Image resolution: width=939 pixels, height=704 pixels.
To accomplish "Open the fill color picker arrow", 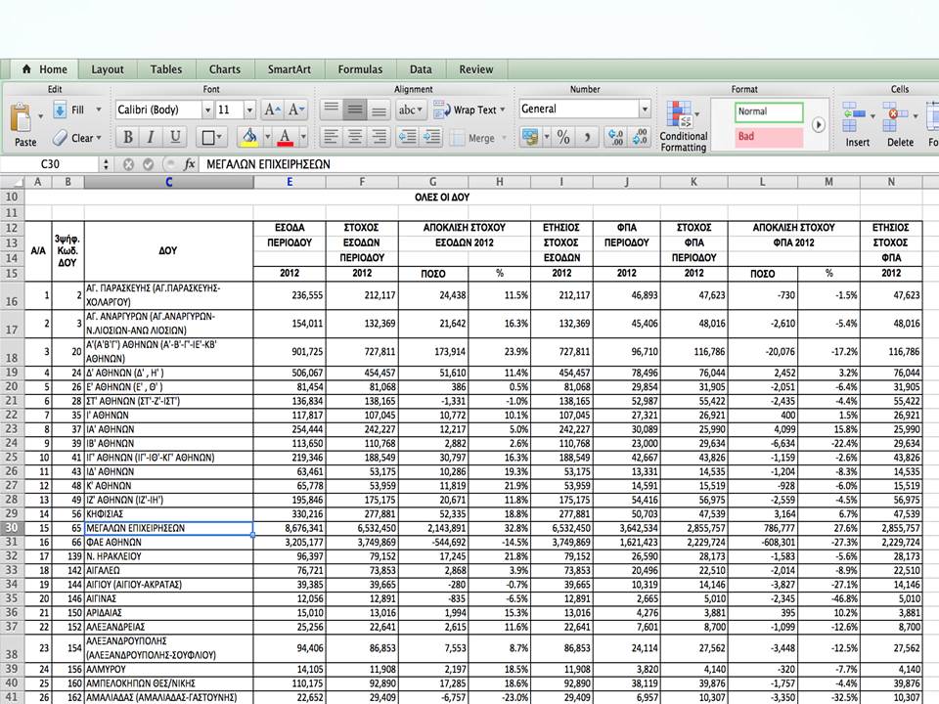I will point(267,138).
